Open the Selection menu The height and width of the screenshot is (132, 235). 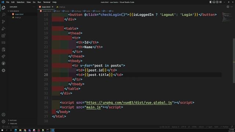click(x=21, y=2)
